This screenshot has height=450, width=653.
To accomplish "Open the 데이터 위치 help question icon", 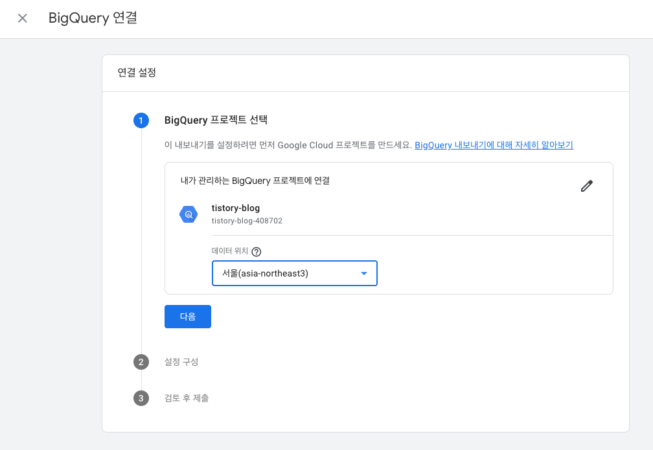I will pos(257,251).
